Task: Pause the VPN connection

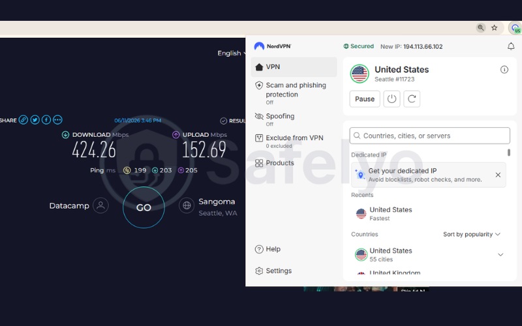Action: tap(365, 99)
